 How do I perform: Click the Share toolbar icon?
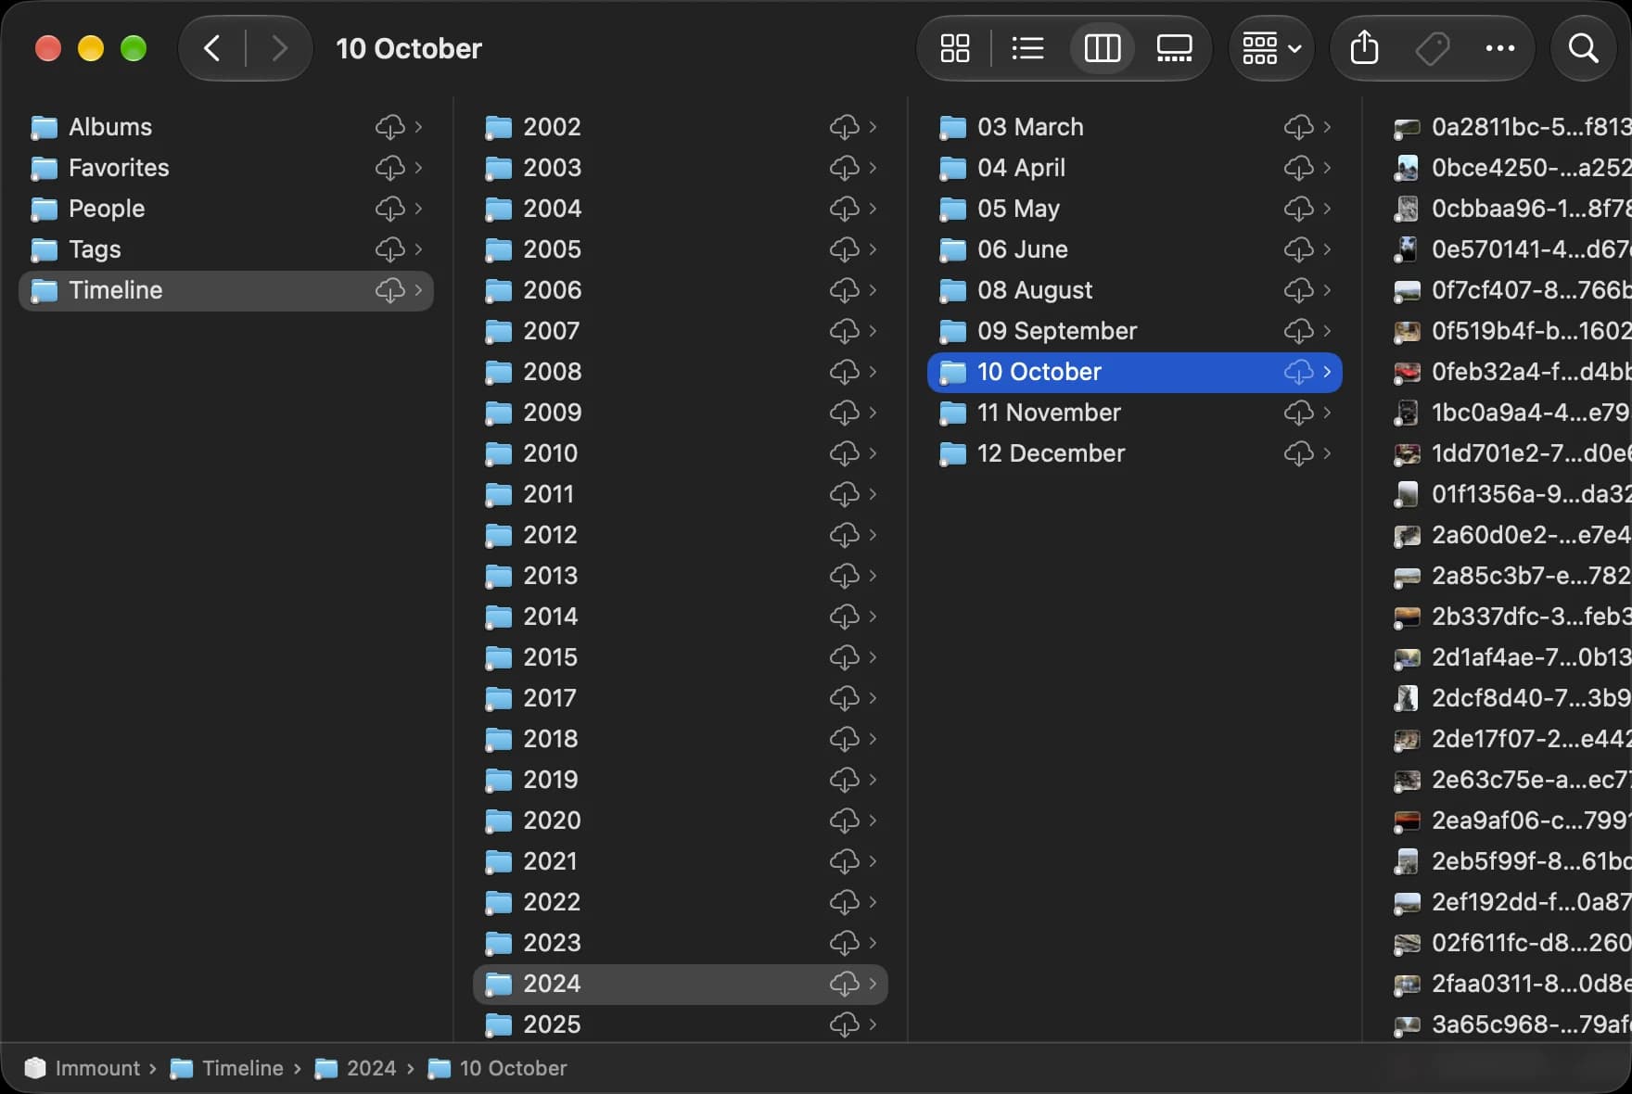click(x=1364, y=48)
